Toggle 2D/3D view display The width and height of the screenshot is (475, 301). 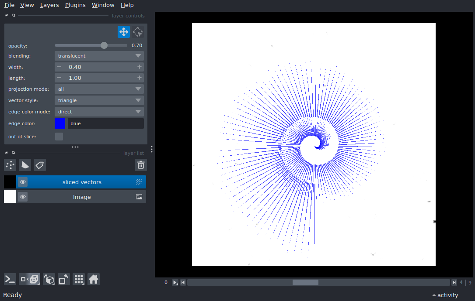(30, 280)
